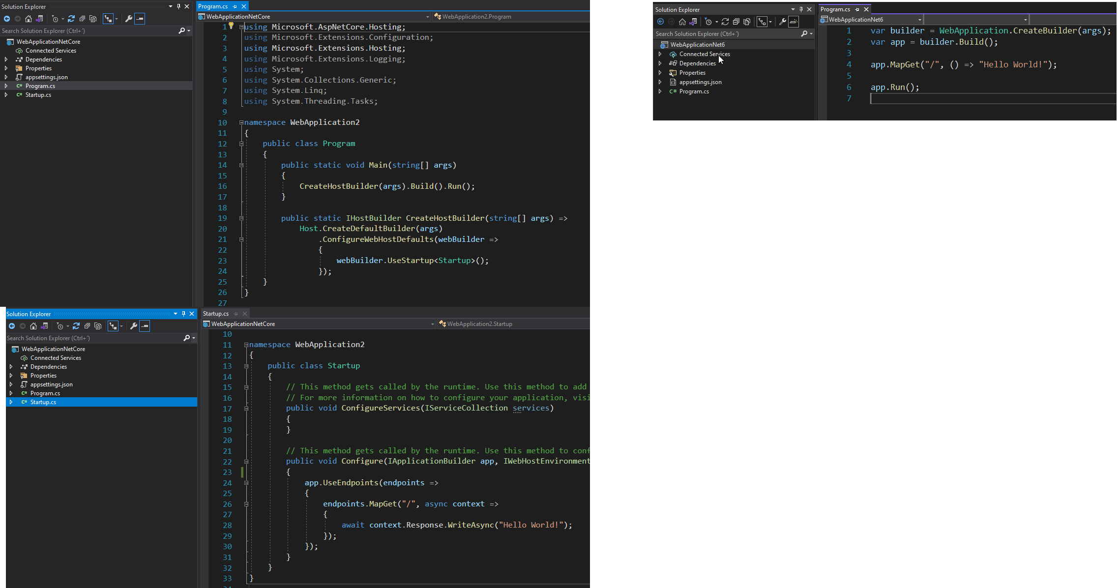Click Home icon in WebApplicationNet6 Solution Explorer toolbar
The image size is (1119, 588).
click(x=682, y=22)
